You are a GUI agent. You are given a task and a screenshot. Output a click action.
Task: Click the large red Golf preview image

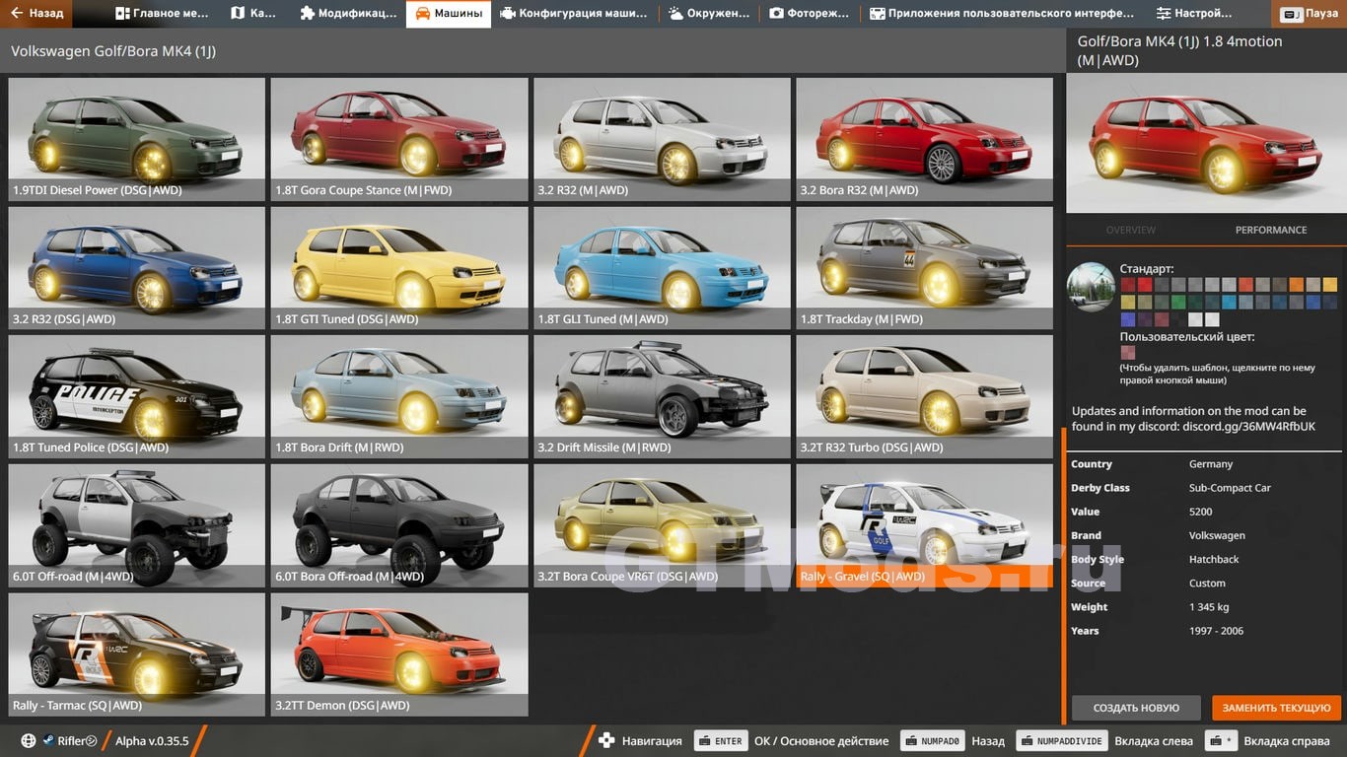(x=1206, y=143)
